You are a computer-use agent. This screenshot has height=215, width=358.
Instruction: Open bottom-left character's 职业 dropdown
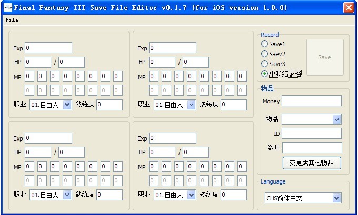coord(51,195)
